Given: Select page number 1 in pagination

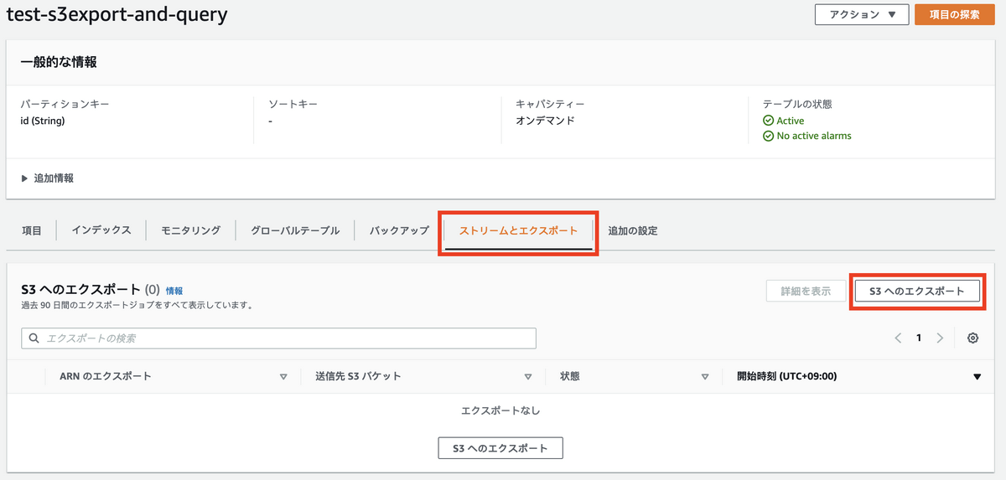Looking at the screenshot, I should click(919, 338).
